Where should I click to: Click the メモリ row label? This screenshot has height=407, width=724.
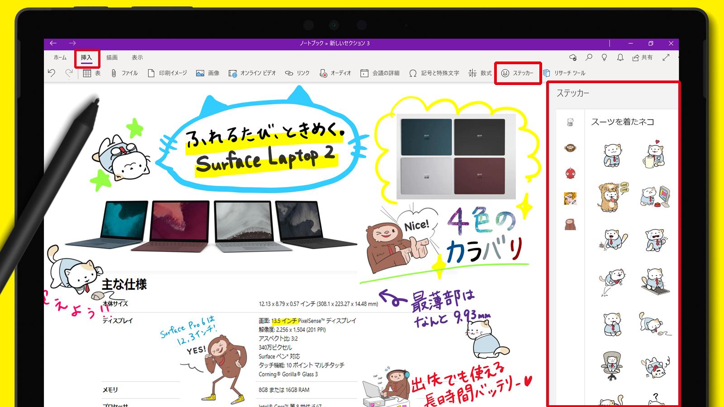(x=110, y=390)
